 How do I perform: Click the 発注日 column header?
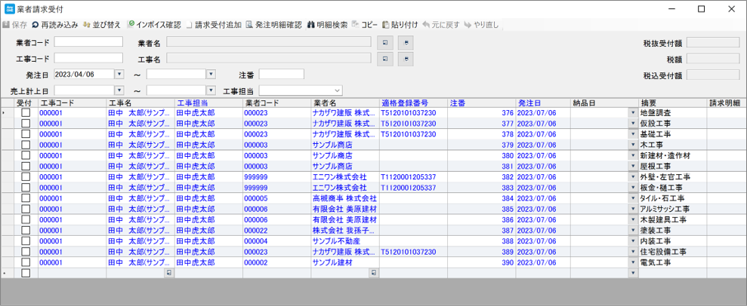coord(527,103)
